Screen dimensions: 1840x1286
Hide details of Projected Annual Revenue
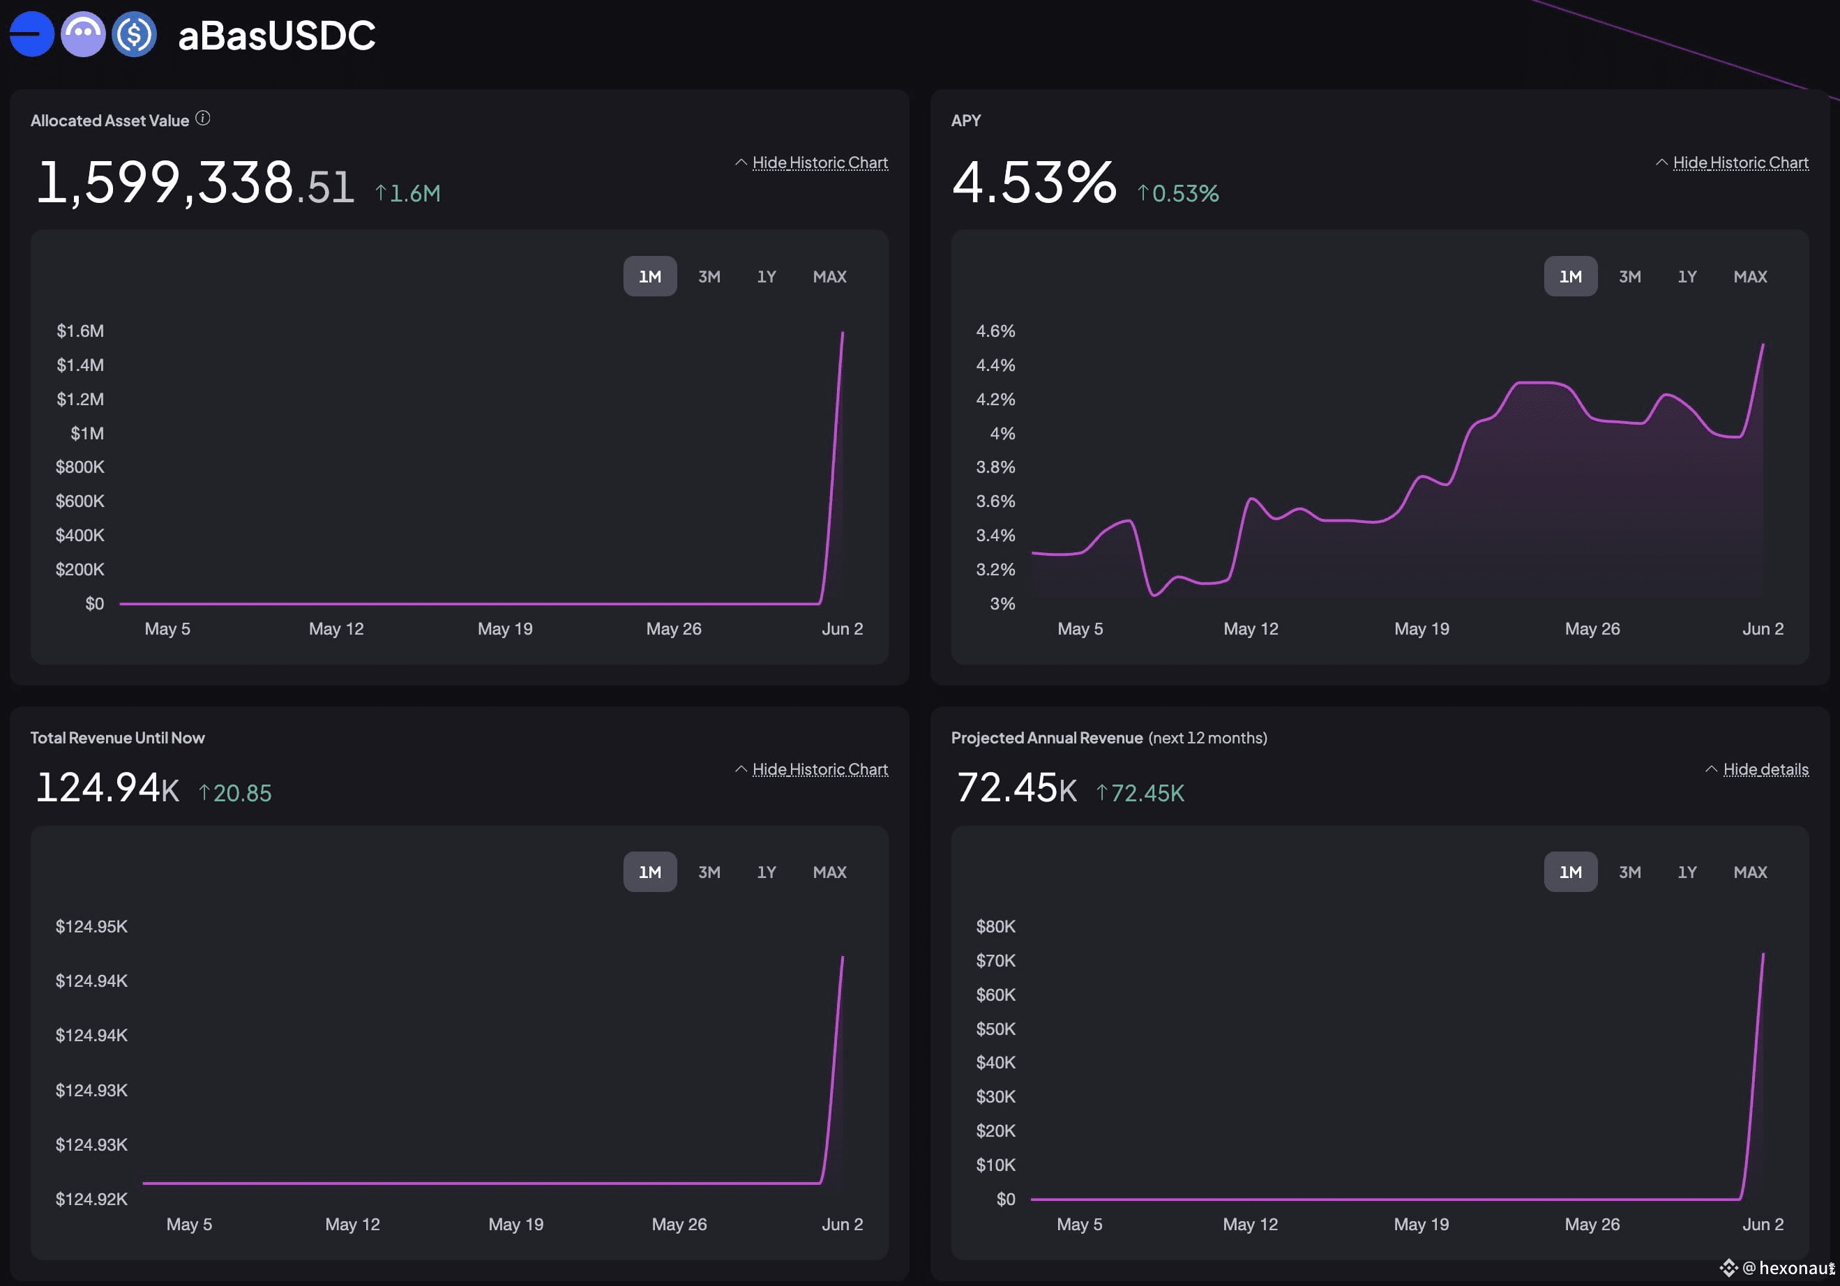(1765, 769)
